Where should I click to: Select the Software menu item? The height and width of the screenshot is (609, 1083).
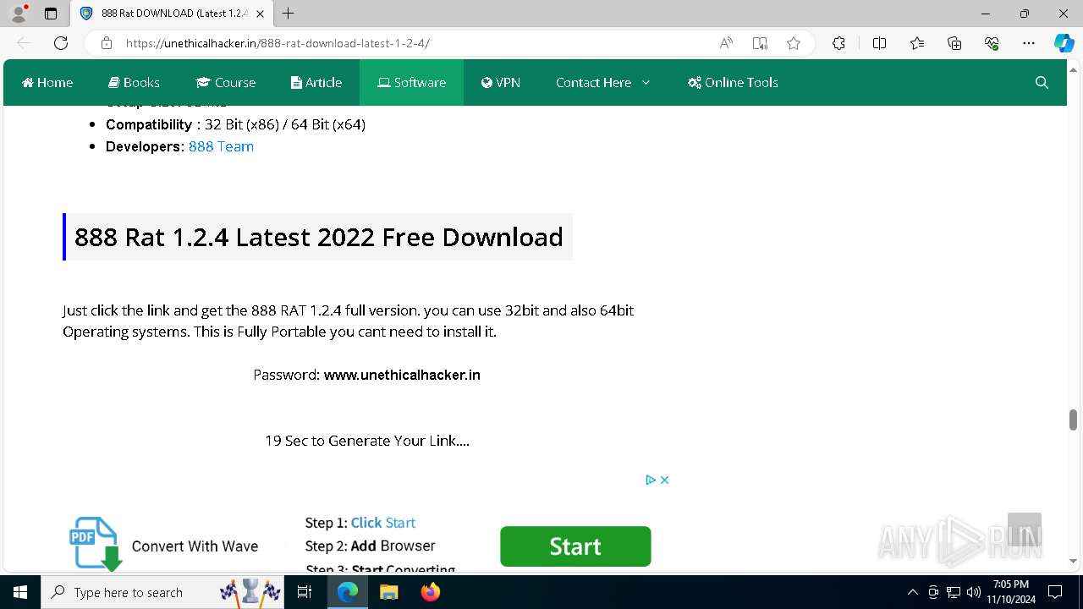(411, 82)
